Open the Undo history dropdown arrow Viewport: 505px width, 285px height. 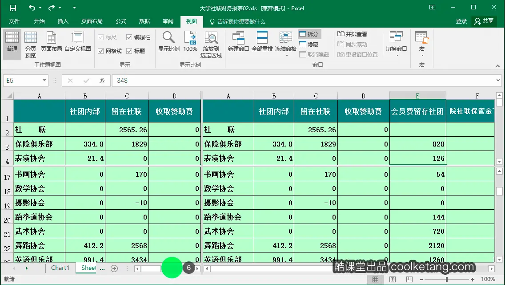pyautogui.click(x=40, y=8)
